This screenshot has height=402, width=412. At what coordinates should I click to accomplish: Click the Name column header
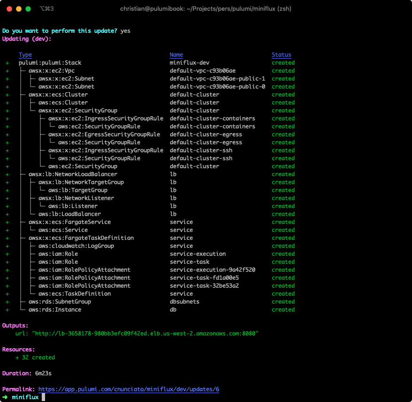click(x=176, y=55)
